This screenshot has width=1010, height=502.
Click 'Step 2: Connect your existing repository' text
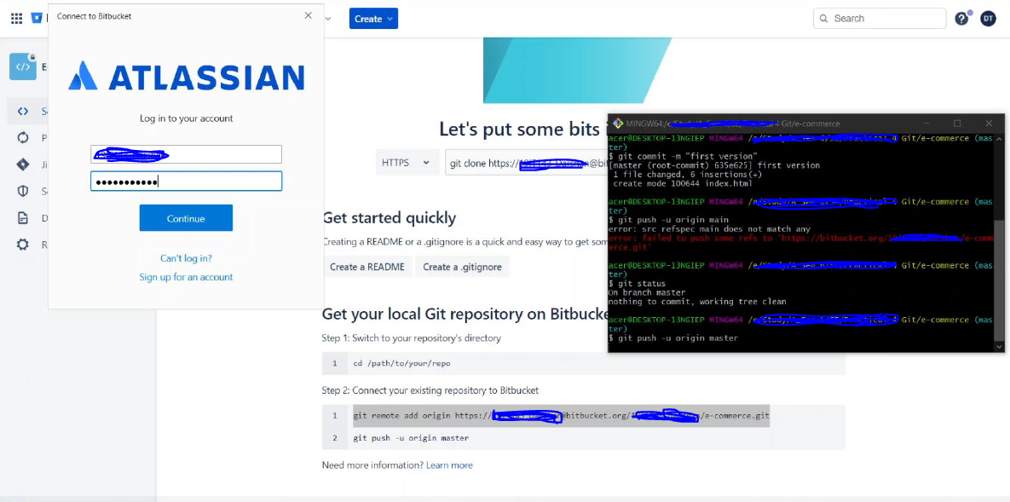pyautogui.click(x=430, y=390)
